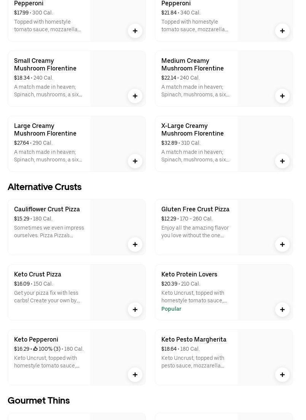Select the Popular tag on Keto Protein Lovers

[x=171, y=309]
